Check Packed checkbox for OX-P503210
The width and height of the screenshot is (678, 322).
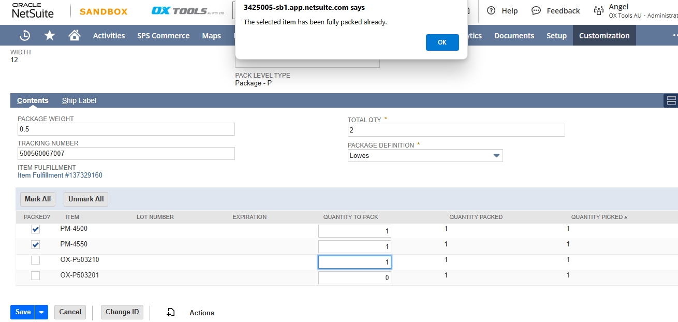(x=36, y=260)
